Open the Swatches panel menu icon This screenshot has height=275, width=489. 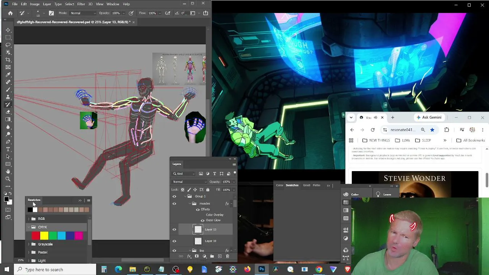click(89, 200)
